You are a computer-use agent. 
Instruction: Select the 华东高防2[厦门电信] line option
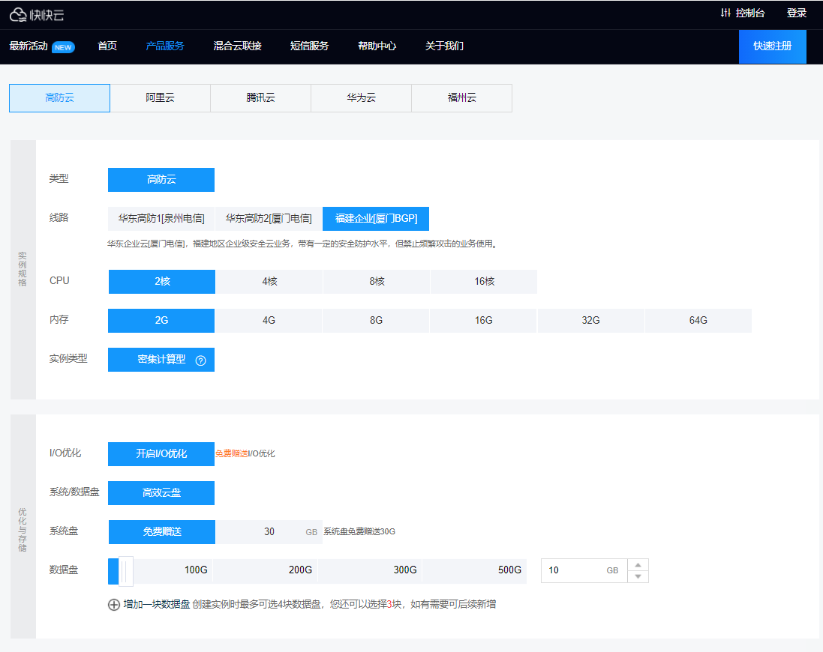click(269, 219)
